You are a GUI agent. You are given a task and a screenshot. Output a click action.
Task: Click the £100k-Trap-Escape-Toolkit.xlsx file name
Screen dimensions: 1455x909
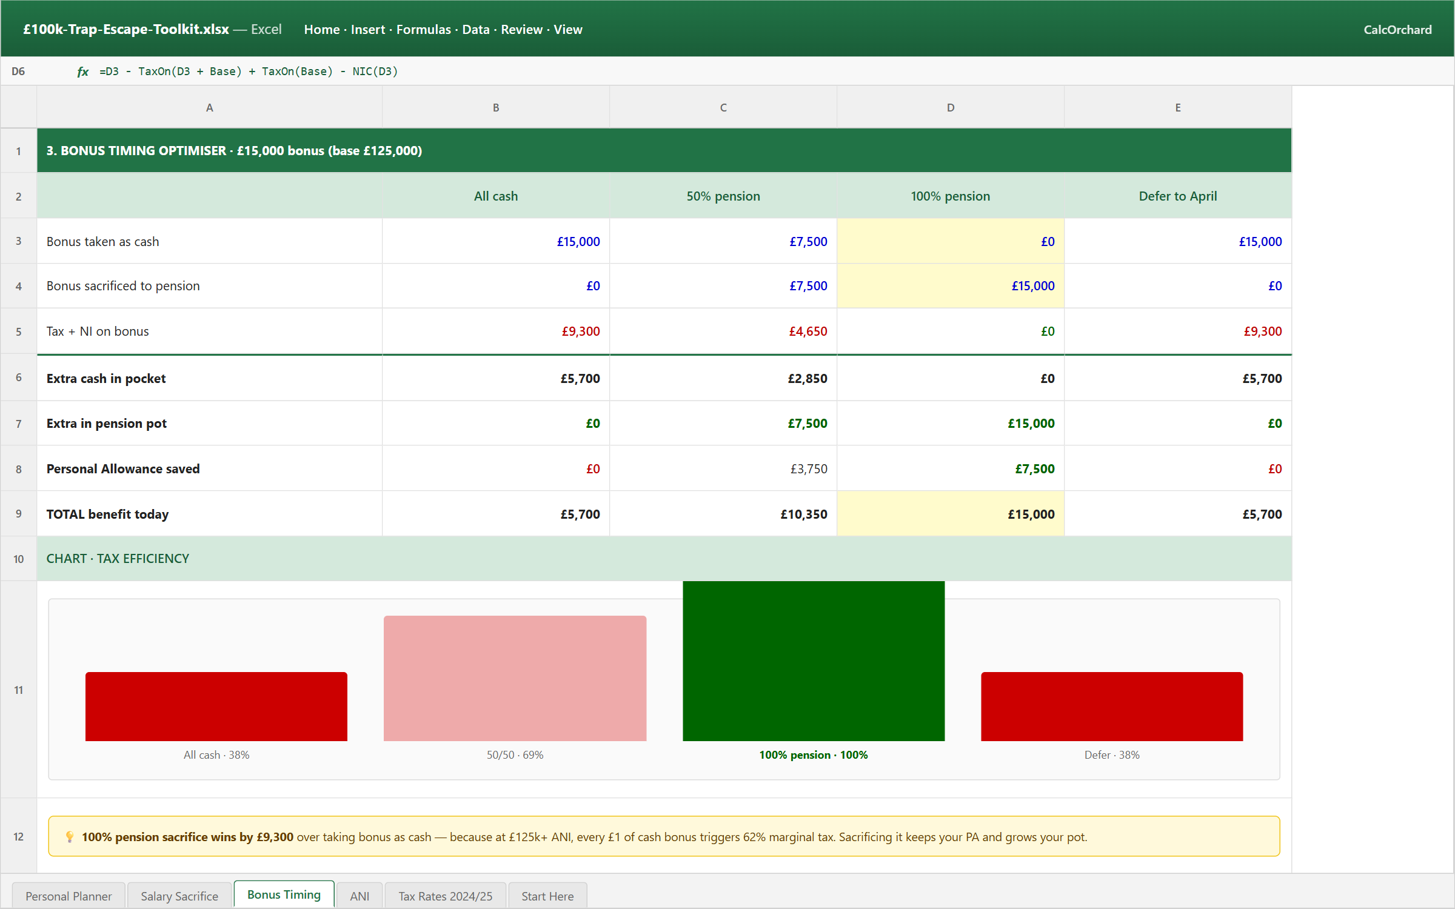tap(126, 29)
